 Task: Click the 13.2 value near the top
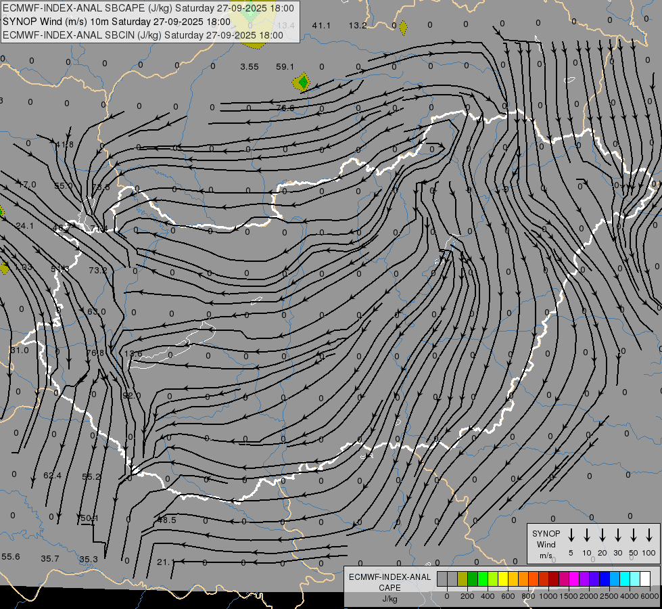[x=358, y=26]
